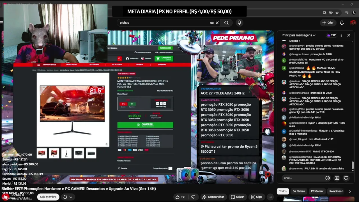This screenshot has width=359, height=202.
Task: Click the install app icon in address bar
Action: (x=325, y=13)
